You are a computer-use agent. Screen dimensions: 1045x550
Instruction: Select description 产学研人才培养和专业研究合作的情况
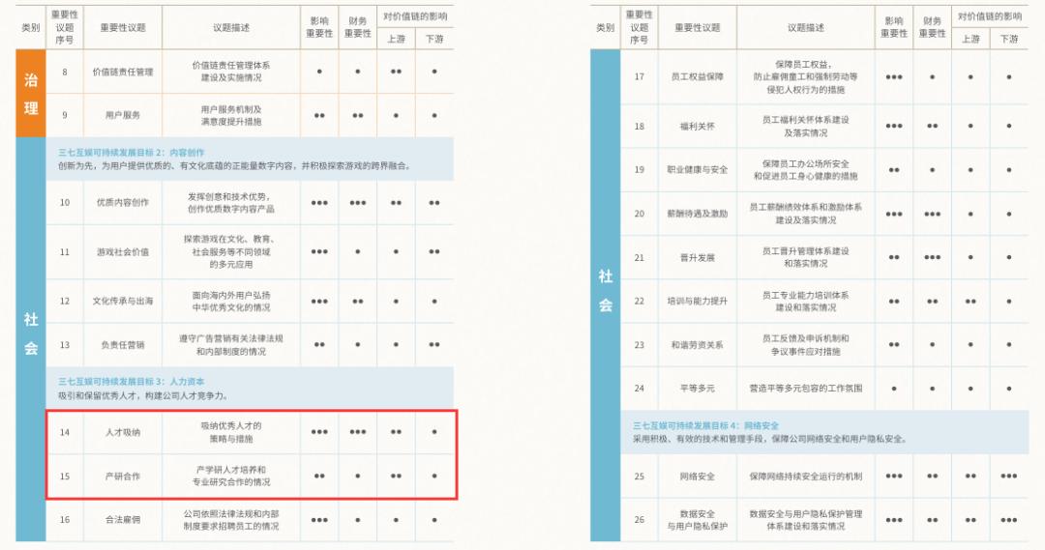coord(231,476)
